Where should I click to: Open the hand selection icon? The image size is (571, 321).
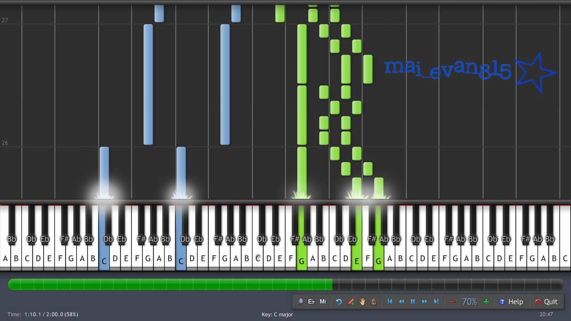362,302
